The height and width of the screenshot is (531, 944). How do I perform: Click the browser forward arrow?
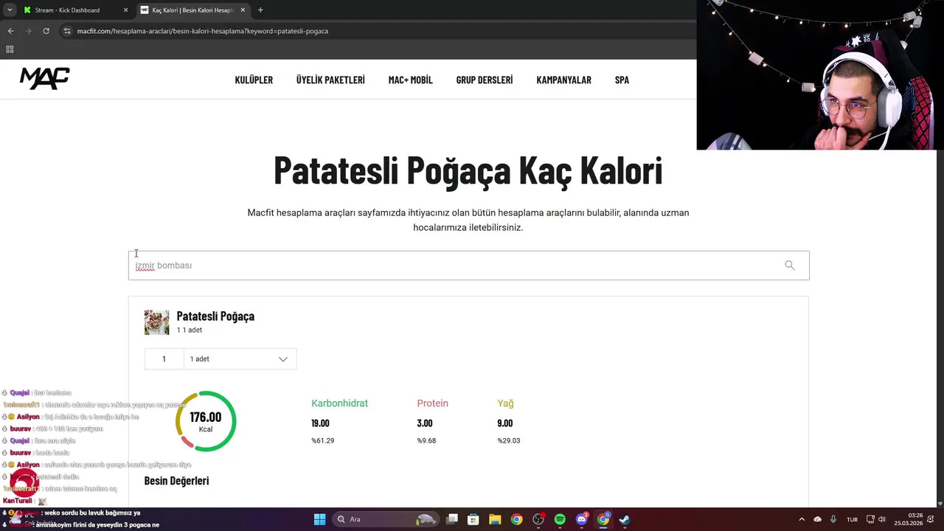(28, 31)
